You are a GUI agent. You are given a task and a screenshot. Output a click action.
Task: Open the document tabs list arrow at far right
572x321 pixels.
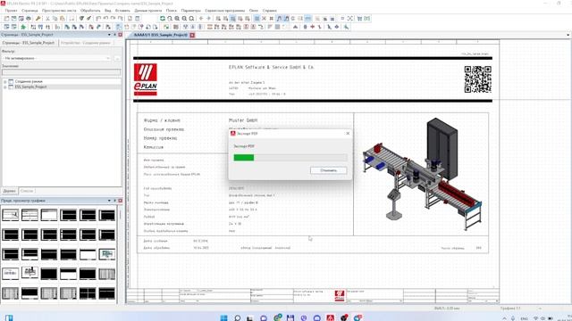coord(568,35)
